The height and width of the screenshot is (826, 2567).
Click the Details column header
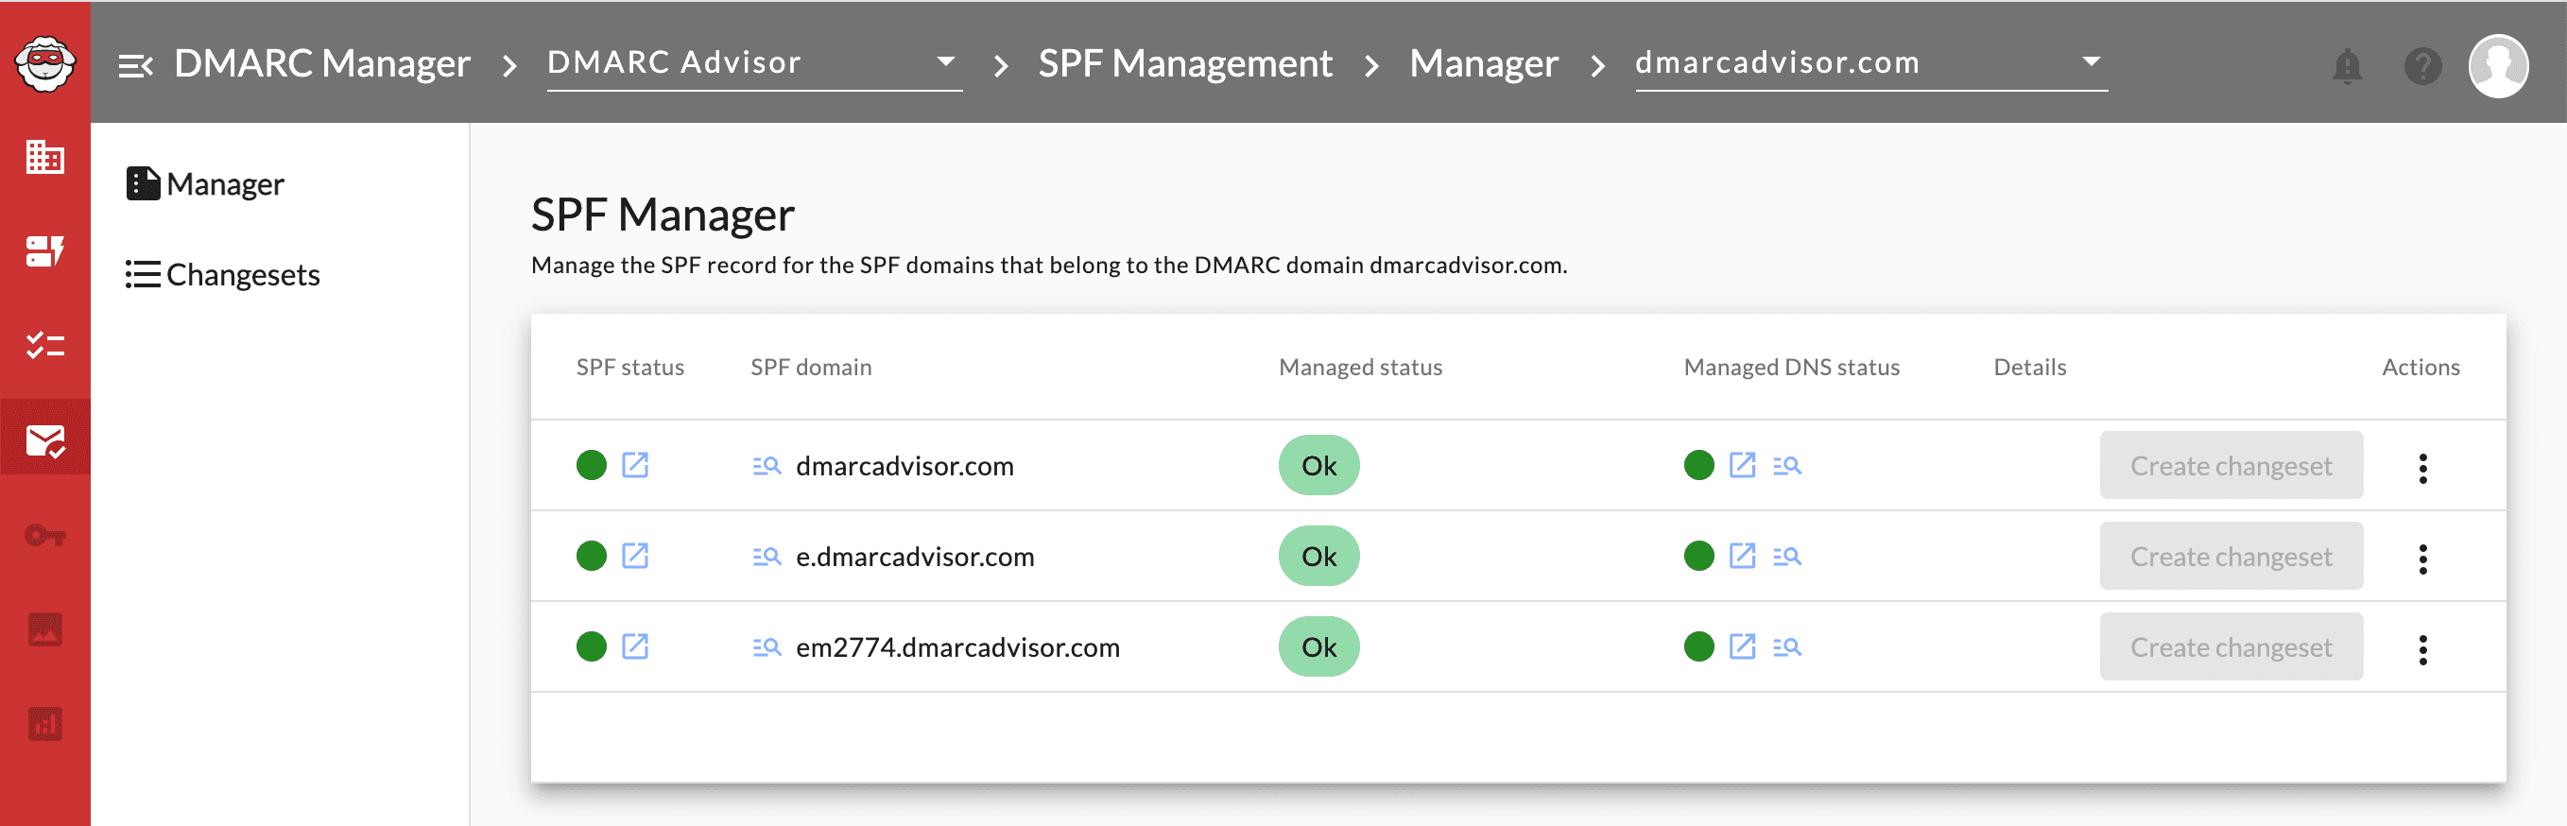[2029, 367]
